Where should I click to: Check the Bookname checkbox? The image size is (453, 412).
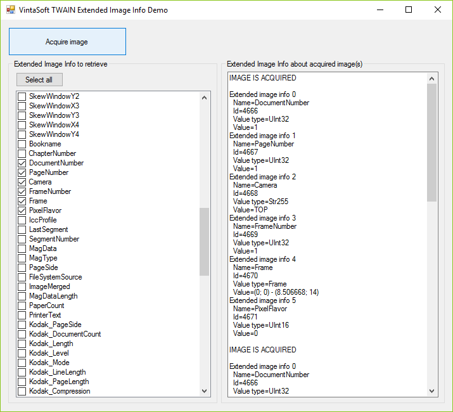pos(22,144)
